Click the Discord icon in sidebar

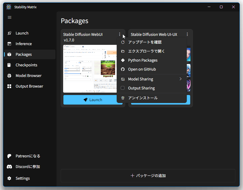pyautogui.click(x=9, y=167)
